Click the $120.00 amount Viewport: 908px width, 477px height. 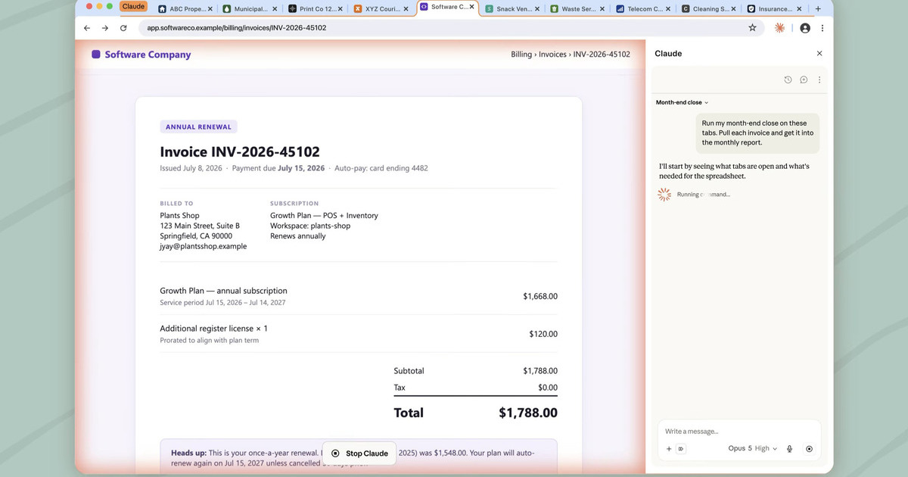[543, 334]
